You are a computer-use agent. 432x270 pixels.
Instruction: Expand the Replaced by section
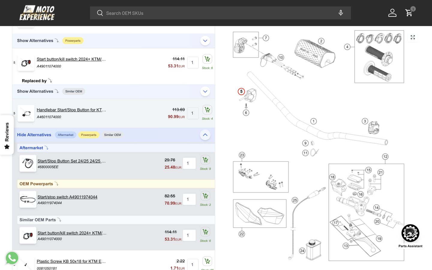tap(37, 81)
